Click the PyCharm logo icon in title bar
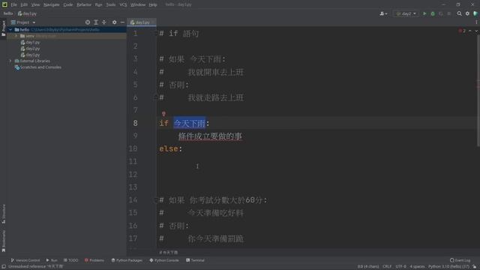This screenshot has height=270, width=480. [4, 4]
